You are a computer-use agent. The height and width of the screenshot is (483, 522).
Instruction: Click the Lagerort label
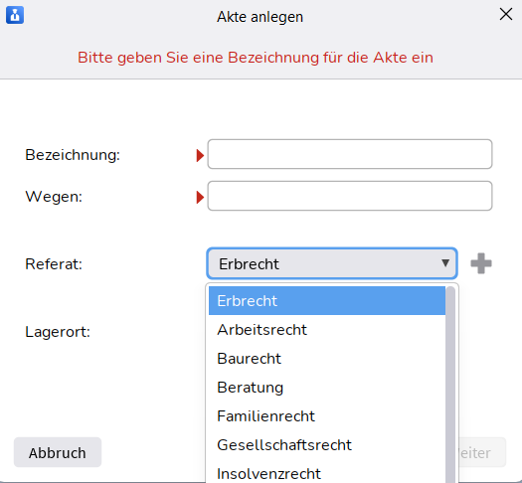58,332
